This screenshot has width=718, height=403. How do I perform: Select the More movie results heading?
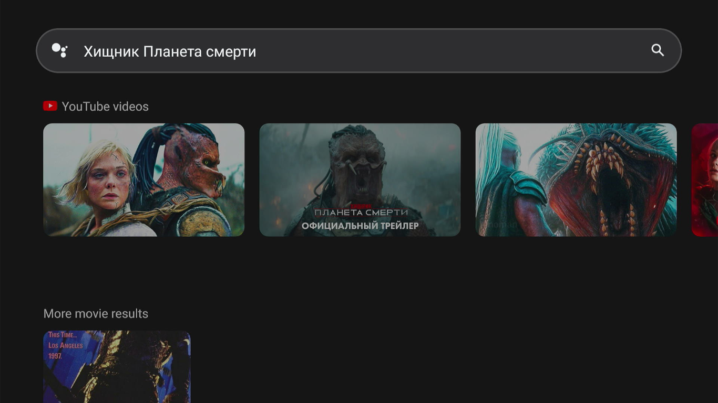coord(96,314)
